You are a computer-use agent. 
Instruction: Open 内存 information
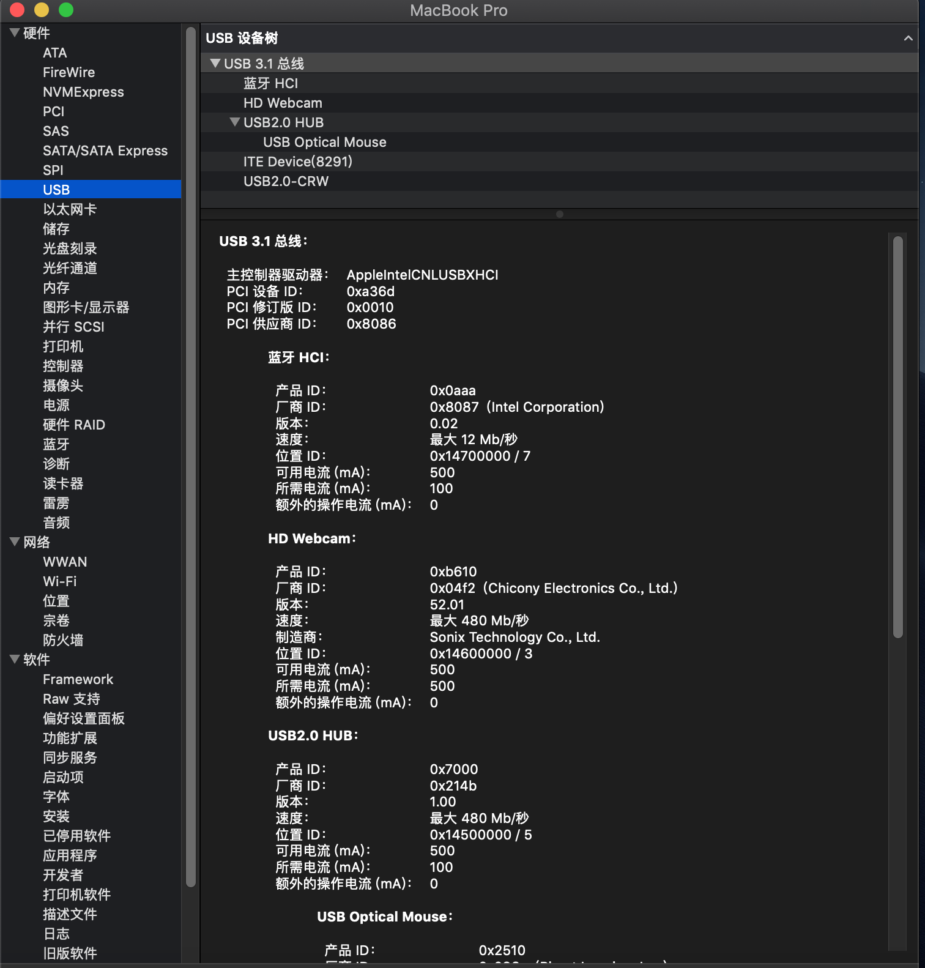pyautogui.click(x=56, y=288)
